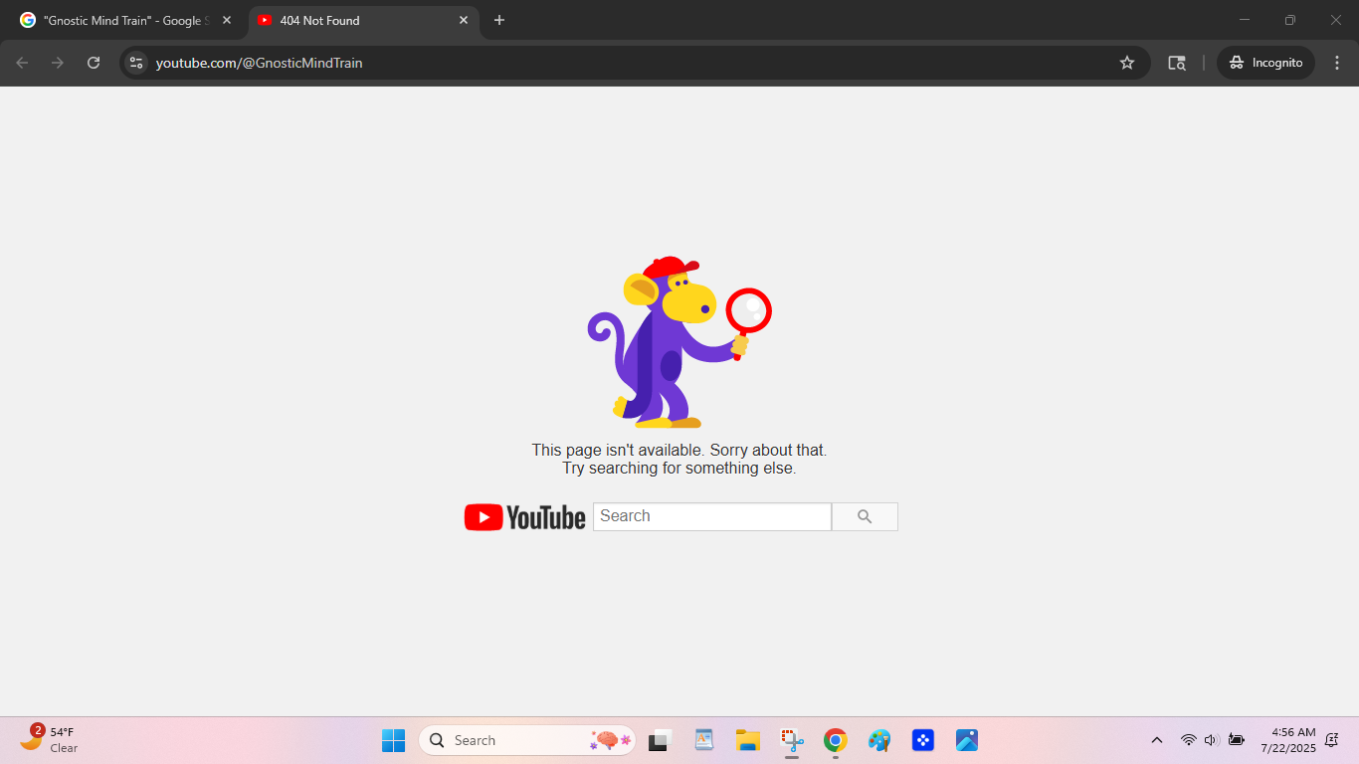Click the Chrome icon in the taskbar
The height and width of the screenshot is (764, 1359).
[836, 740]
